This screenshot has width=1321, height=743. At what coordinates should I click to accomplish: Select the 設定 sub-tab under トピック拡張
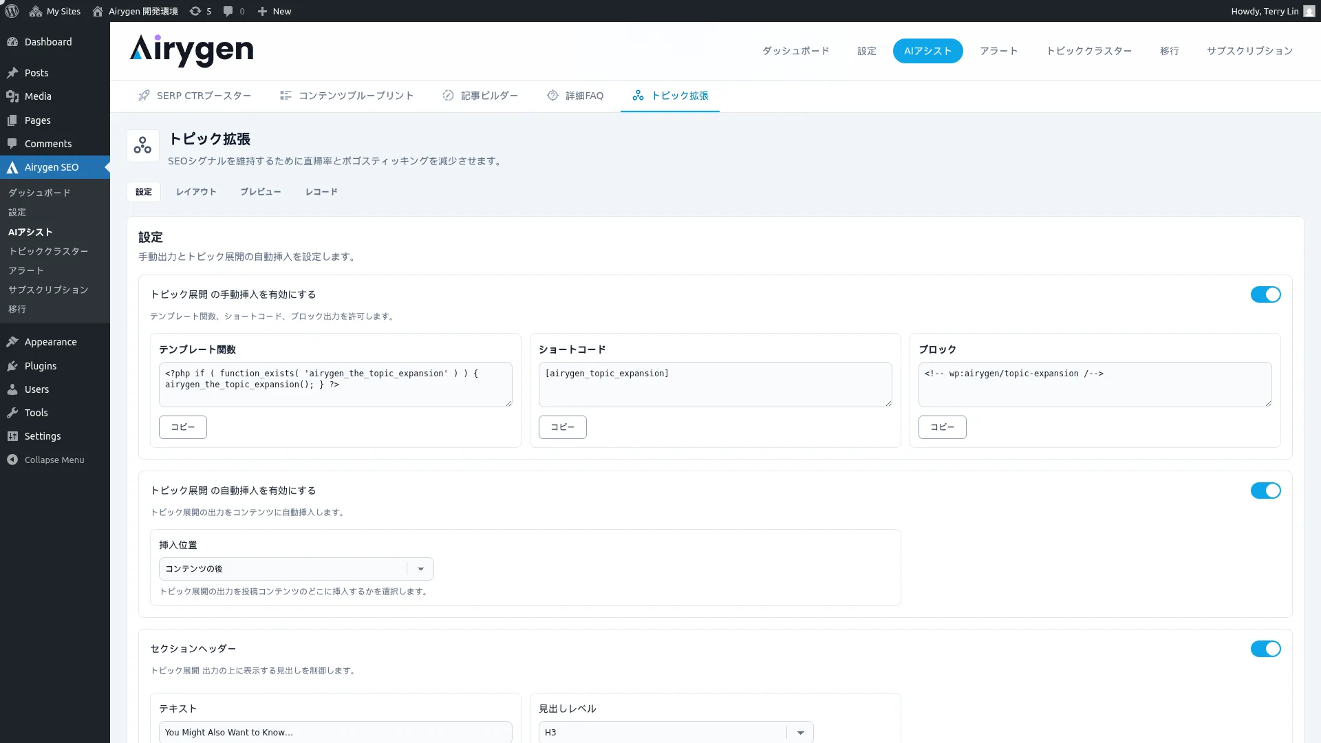(x=144, y=192)
